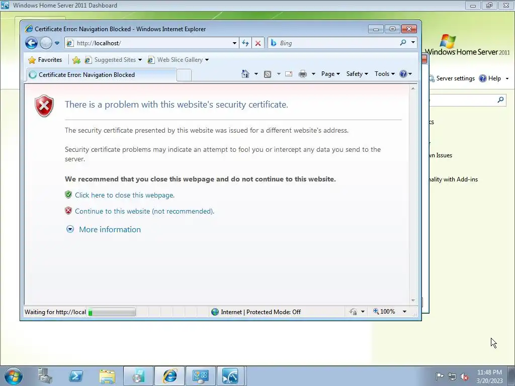Open Server Manager from taskbar
515x386 pixels.
pos(45,376)
